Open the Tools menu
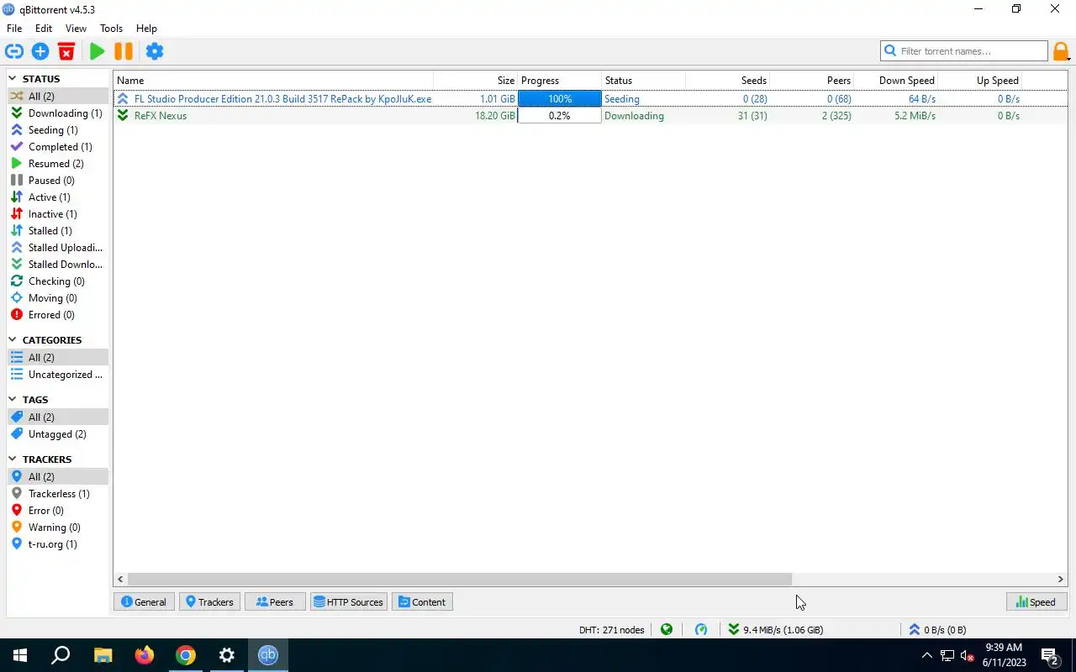1076x672 pixels. click(x=111, y=29)
